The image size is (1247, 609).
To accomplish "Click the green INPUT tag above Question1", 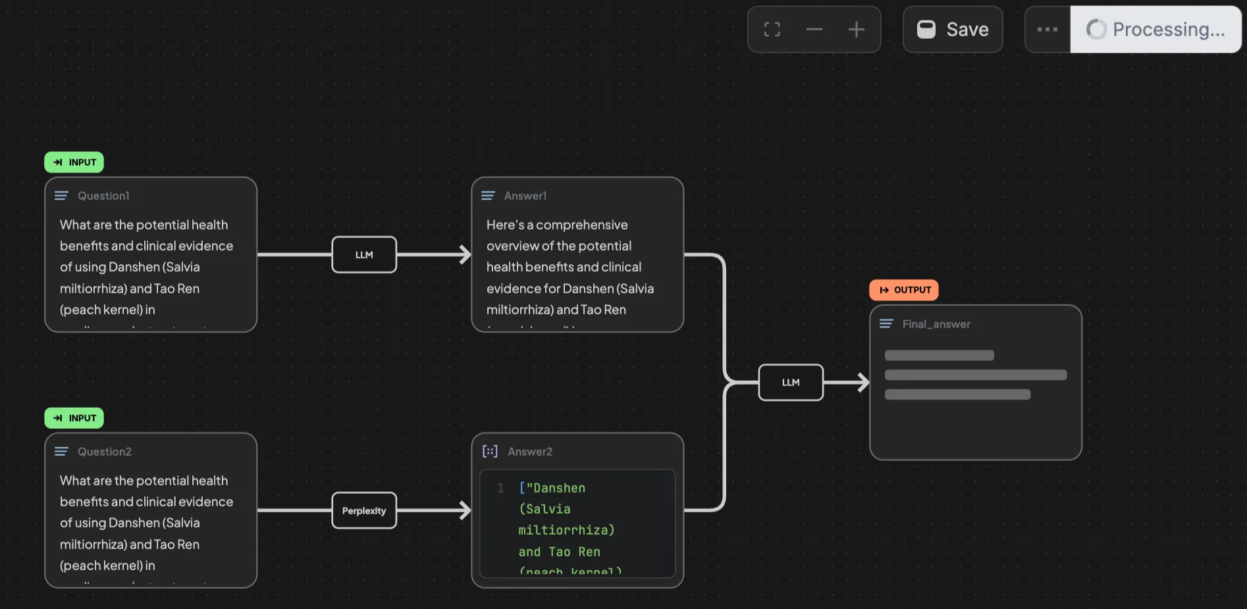I will [74, 162].
